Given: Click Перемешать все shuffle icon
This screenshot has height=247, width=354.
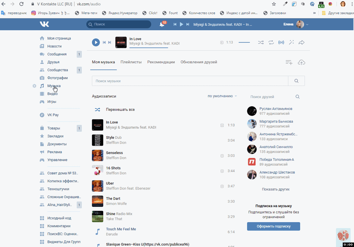Looking at the screenshot, I should [97, 110].
